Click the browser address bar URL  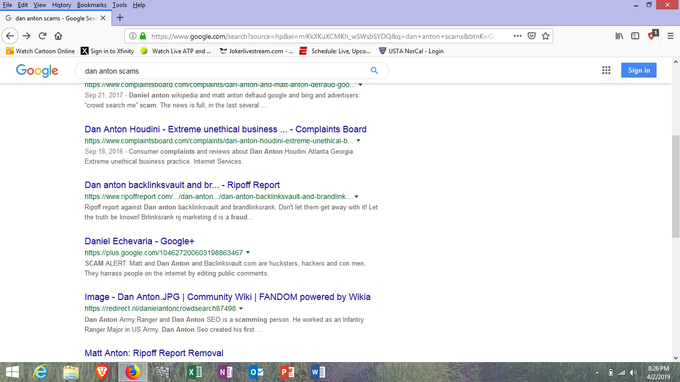click(x=324, y=36)
